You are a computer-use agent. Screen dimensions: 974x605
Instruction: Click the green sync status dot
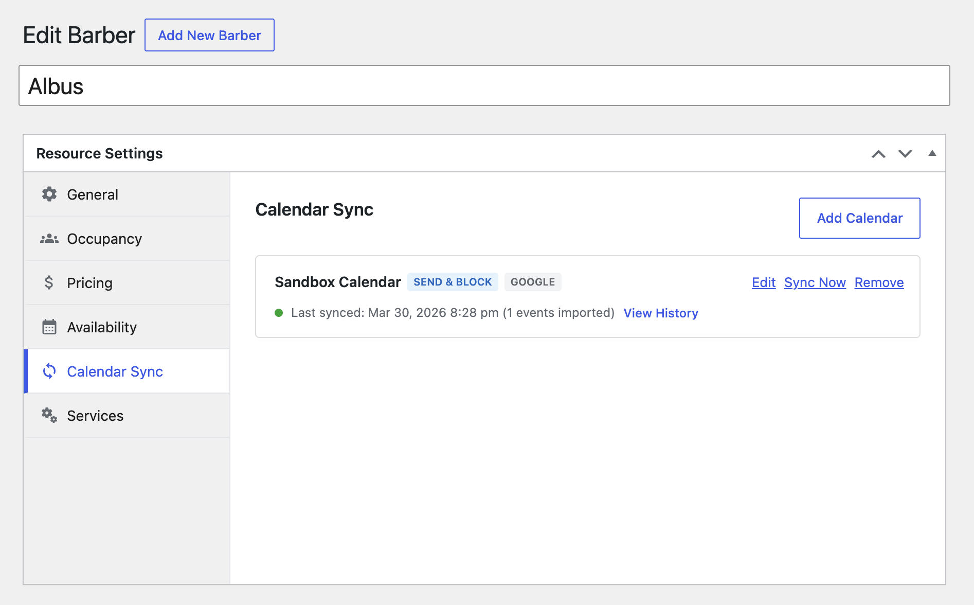279,313
